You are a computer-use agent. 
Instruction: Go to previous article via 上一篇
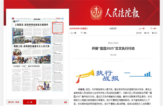pyautogui.click(x=73, y=33)
